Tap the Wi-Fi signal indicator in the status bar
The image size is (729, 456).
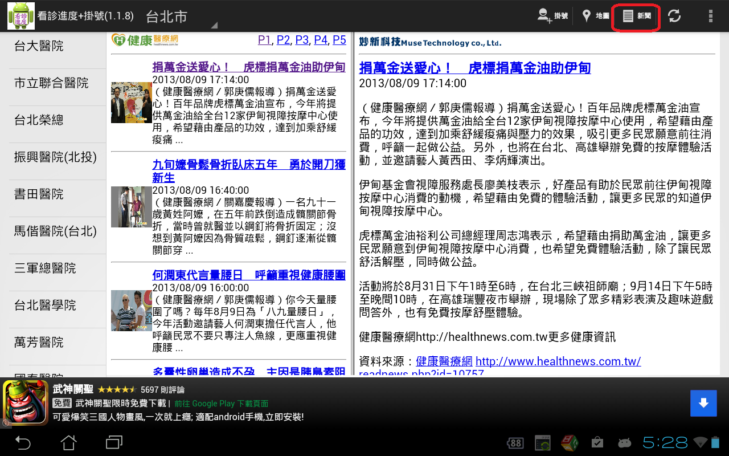point(700,442)
